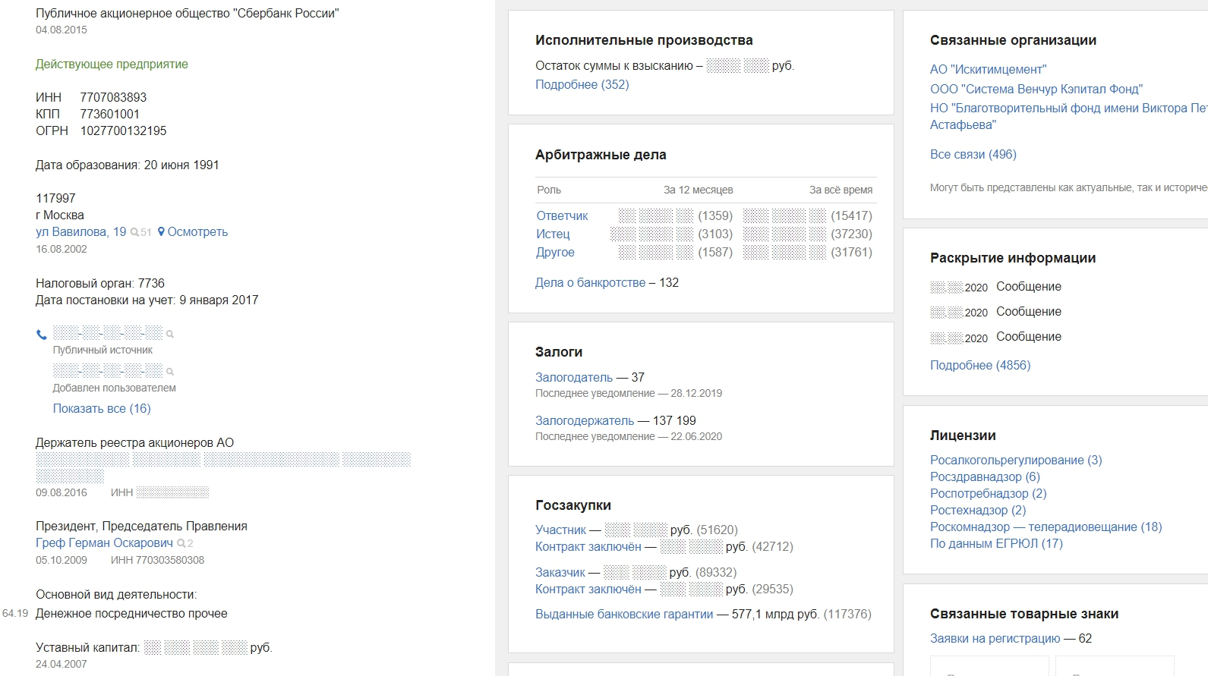Click the За всё время column header
This screenshot has height=676, width=1208.
[x=841, y=190]
